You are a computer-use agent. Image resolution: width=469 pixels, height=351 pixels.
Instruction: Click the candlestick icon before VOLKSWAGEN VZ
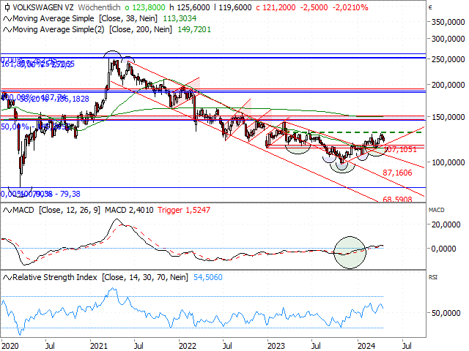pyautogui.click(x=7, y=7)
